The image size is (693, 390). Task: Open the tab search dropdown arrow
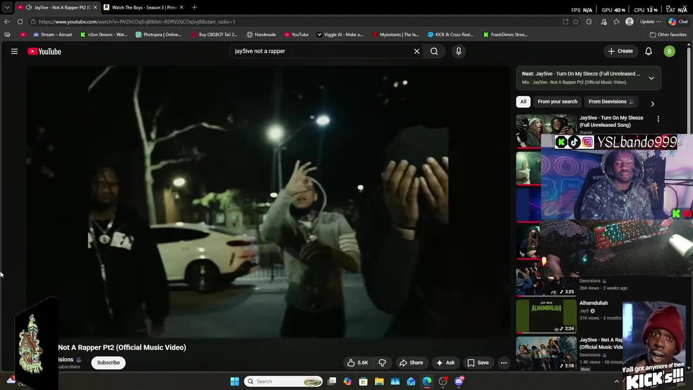point(6,7)
